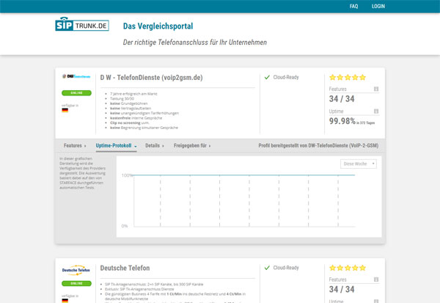440x303 pixels.
Task: Click the 0% axis label in the chart
Action: click(x=125, y=226)
